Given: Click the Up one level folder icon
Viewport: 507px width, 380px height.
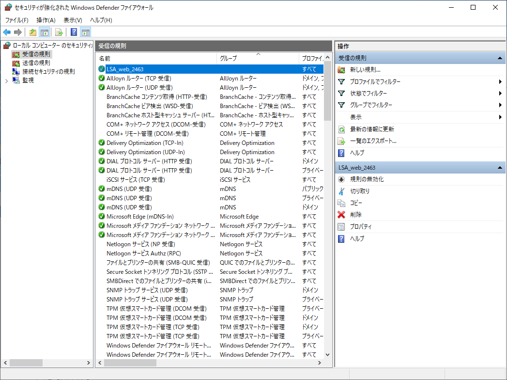Looking at the screenshot, I should 32,32.
